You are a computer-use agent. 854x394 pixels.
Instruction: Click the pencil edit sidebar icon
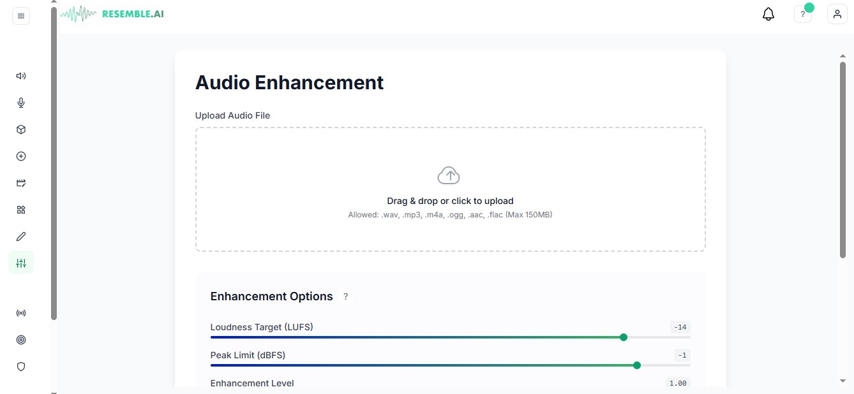21,237
